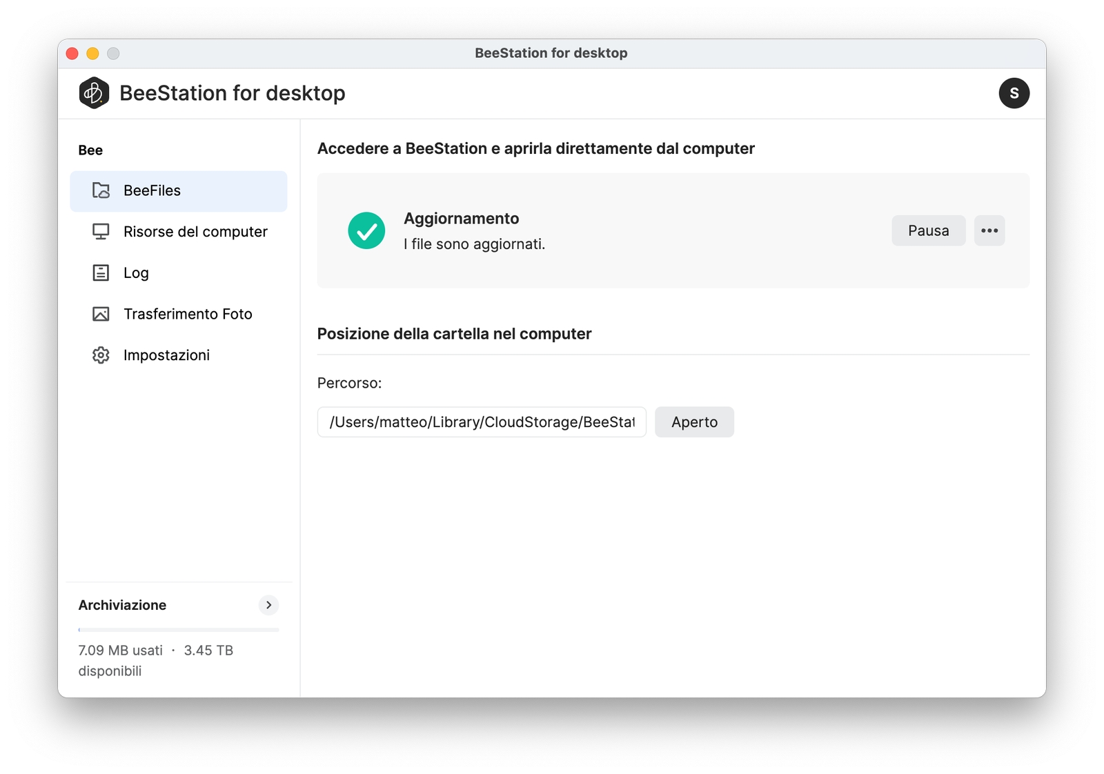Click the Archiviazione storage heading
Image resolution: width=1104 pixels, height=774 pixels.
122,605
